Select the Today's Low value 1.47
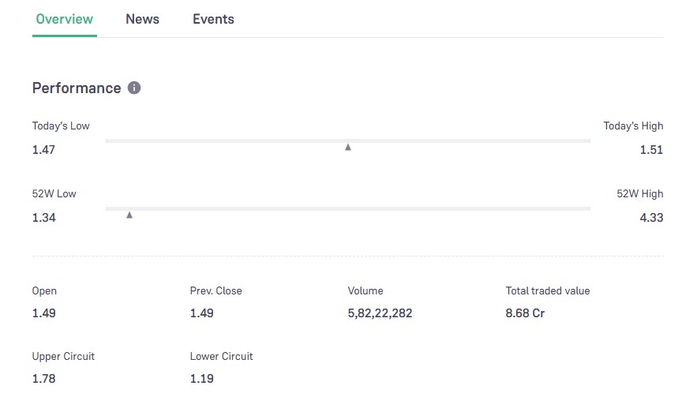This screenshot has width=682, height=397. tap(43, 150)
